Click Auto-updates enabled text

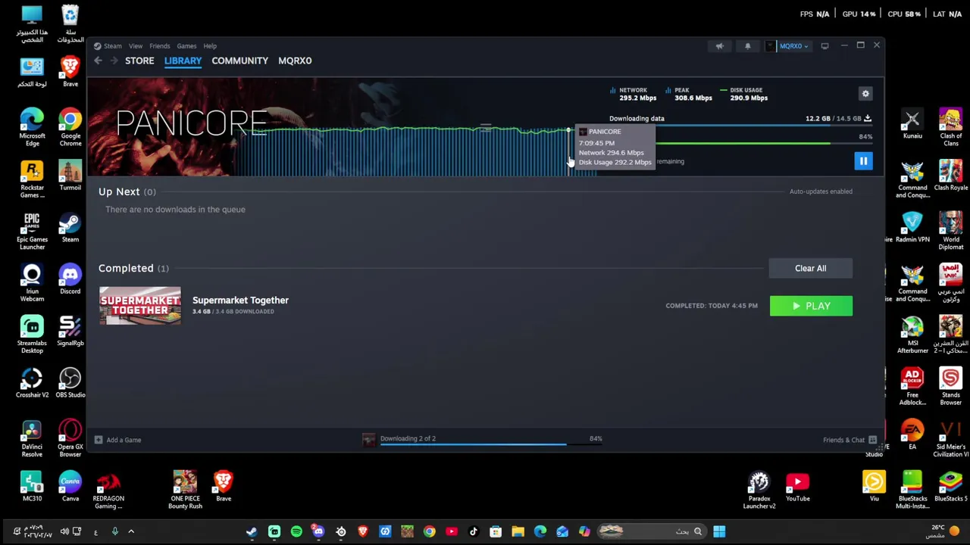(821, 192)
